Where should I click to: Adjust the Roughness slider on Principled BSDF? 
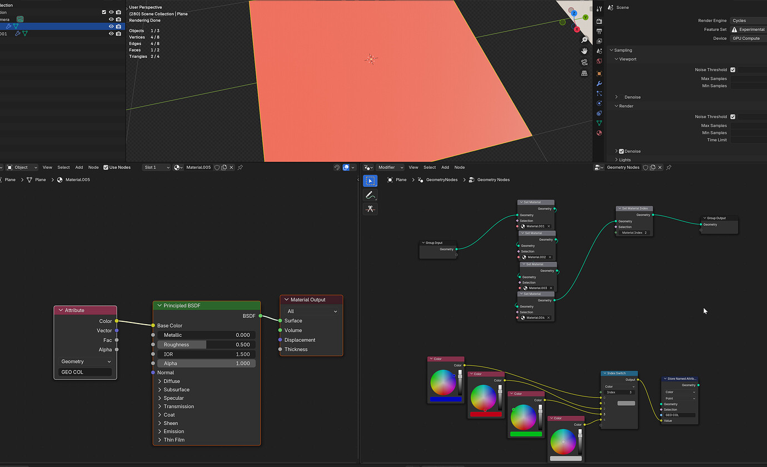point(207,345)
